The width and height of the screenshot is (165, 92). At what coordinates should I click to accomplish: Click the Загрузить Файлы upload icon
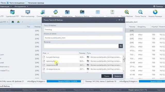point(82,12)
